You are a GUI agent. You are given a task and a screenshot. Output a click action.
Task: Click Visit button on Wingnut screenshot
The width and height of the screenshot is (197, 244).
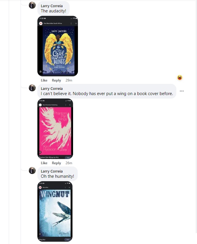click(x=68, y=239)
